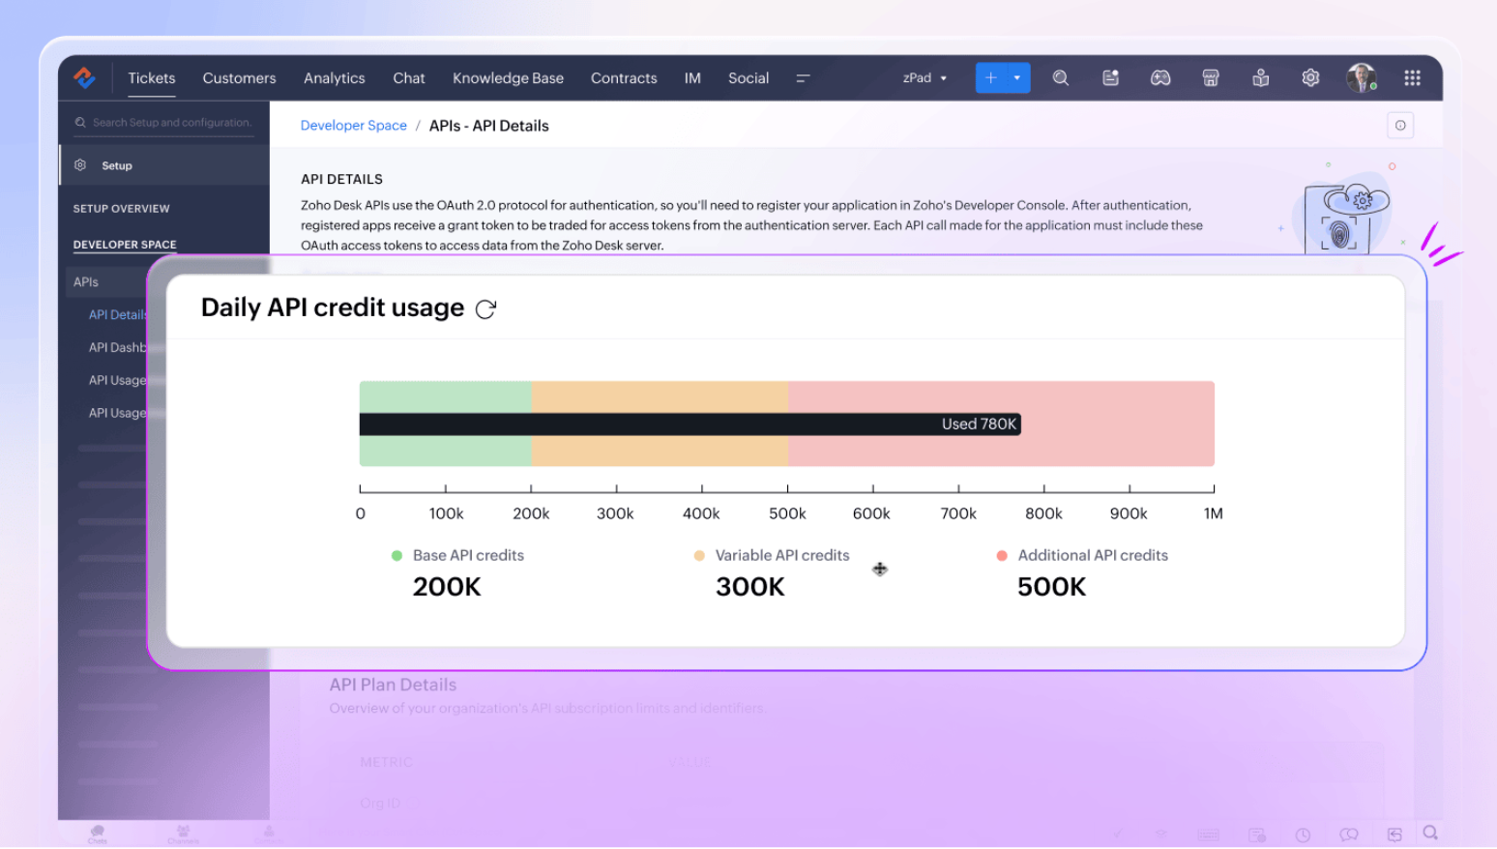Click the green Base API credits legend dot

[x=396, y=556]
